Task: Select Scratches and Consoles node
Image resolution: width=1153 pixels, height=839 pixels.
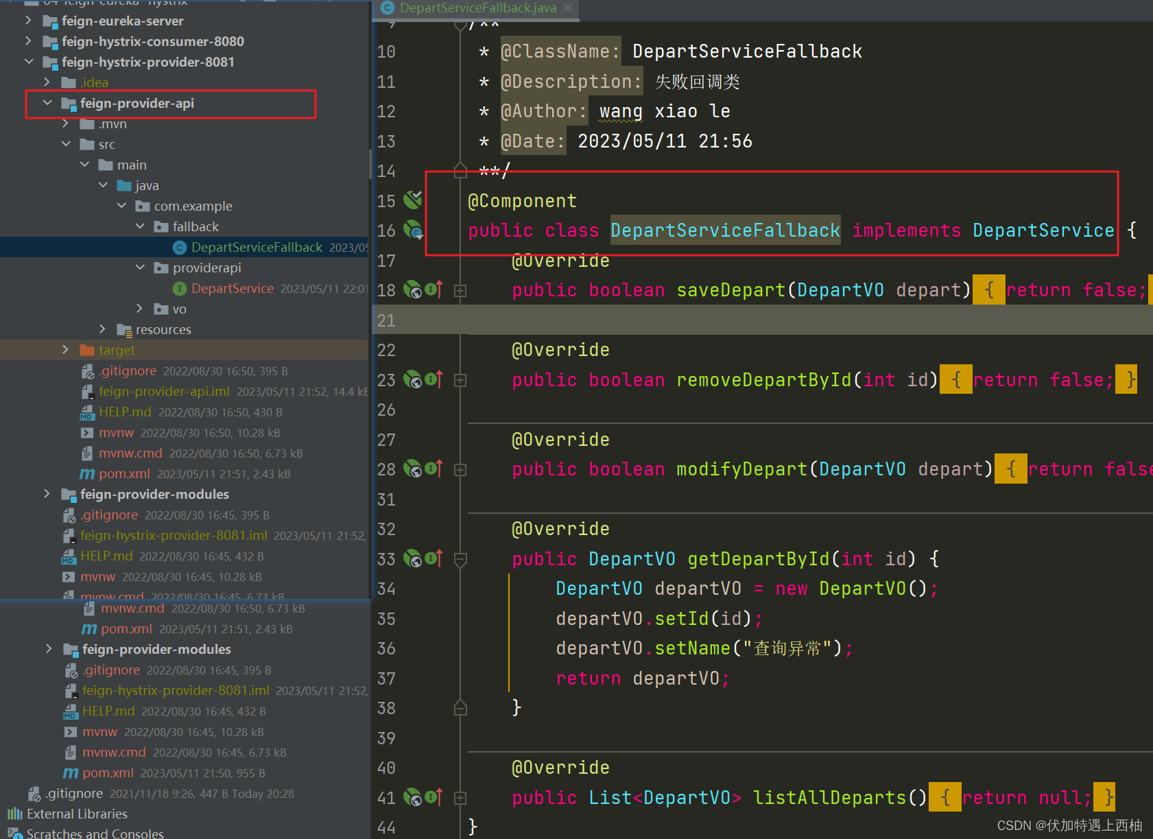Action: [x=95, y=834]
